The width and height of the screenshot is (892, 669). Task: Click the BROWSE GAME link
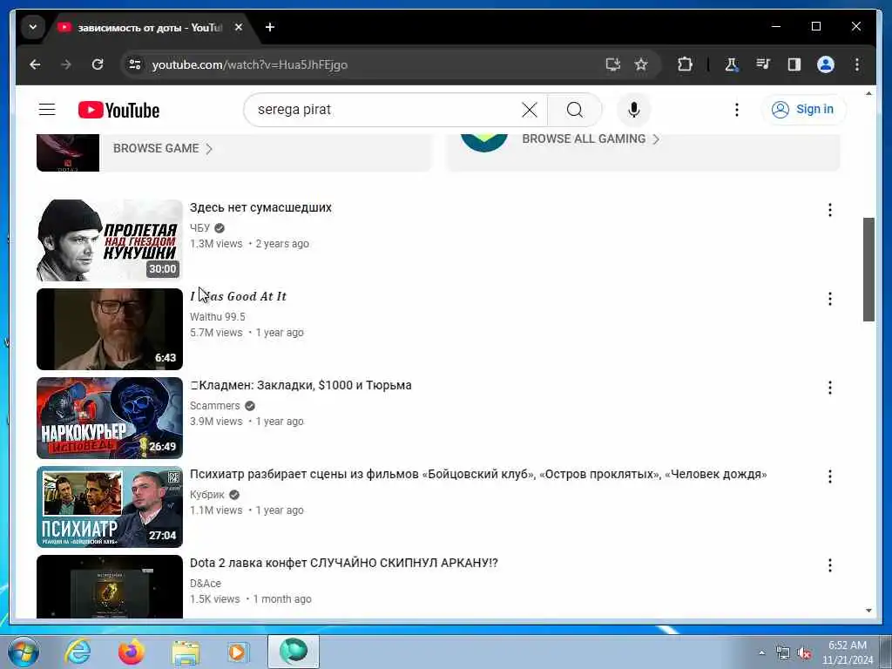pyautogui.click(x=162, y=148)
